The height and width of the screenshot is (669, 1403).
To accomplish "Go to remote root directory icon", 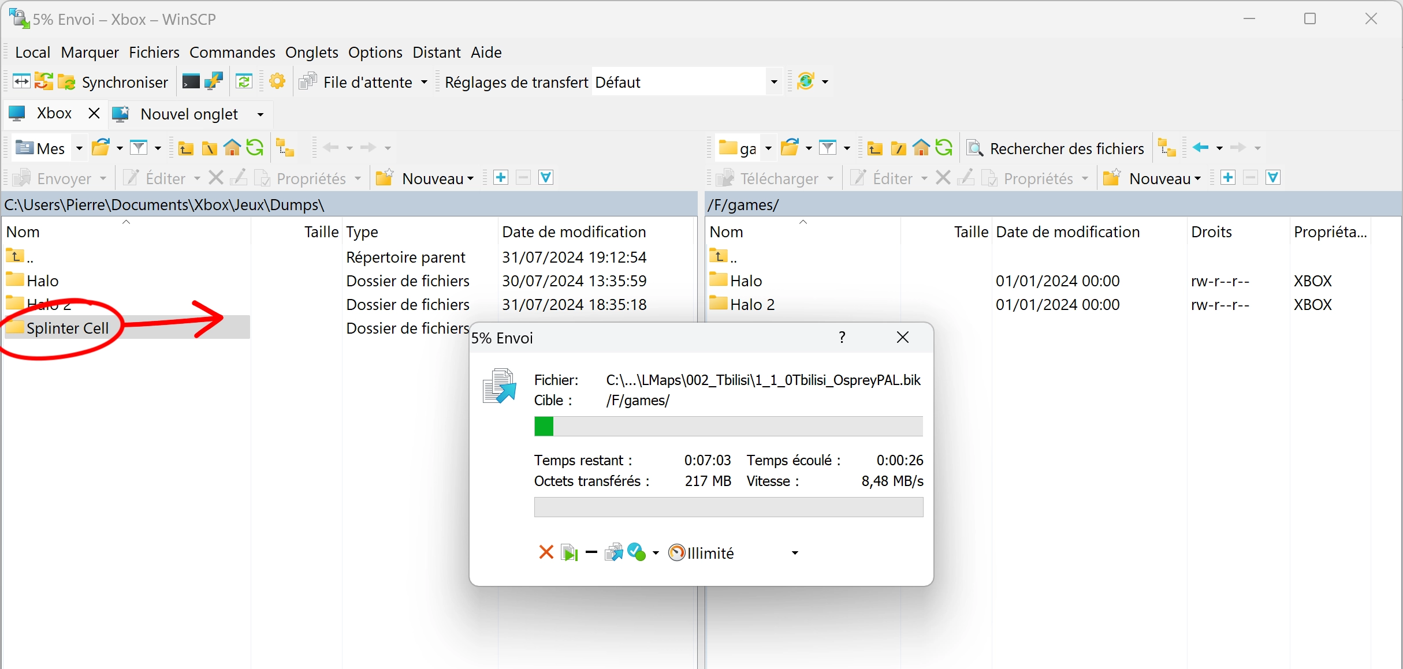I will click(x=898, y=148).
